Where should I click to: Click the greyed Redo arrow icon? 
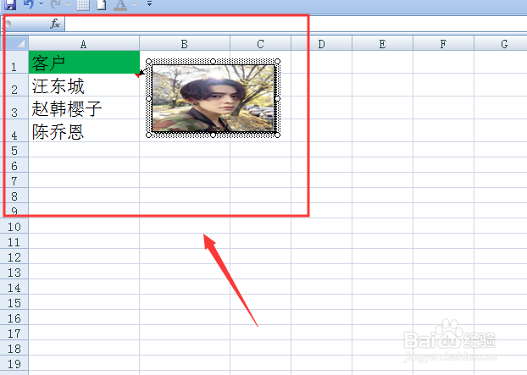(x=55, y=4)
